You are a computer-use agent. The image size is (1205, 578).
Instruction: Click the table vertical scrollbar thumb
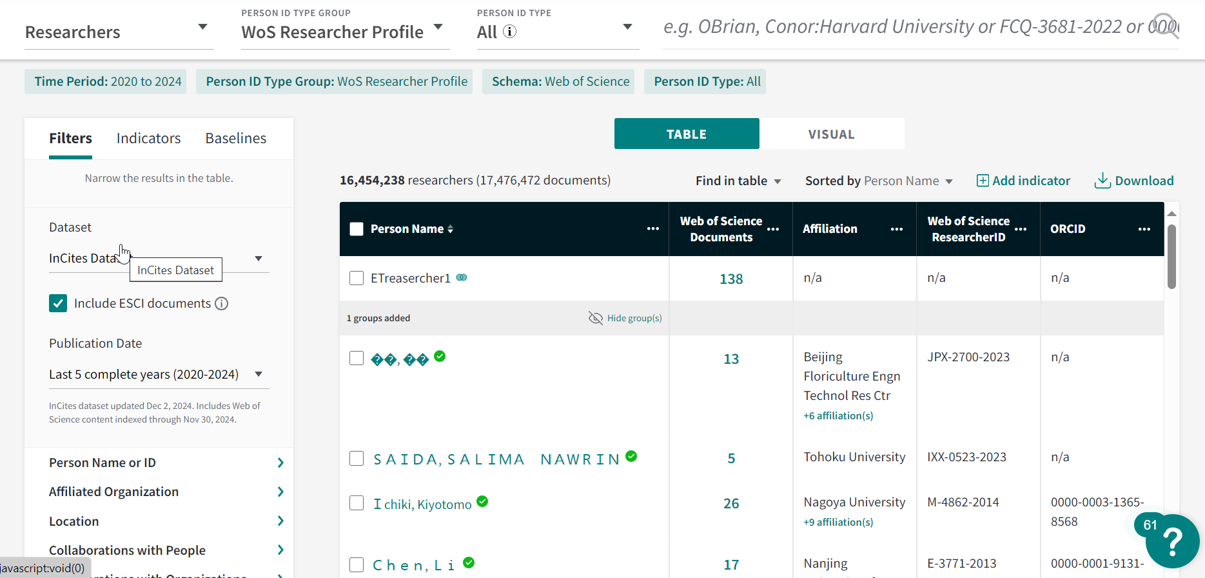click(x=1171, y=256)
